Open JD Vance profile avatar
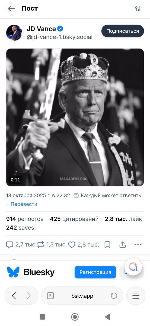 pyautogui.click(x=14, y=33)
